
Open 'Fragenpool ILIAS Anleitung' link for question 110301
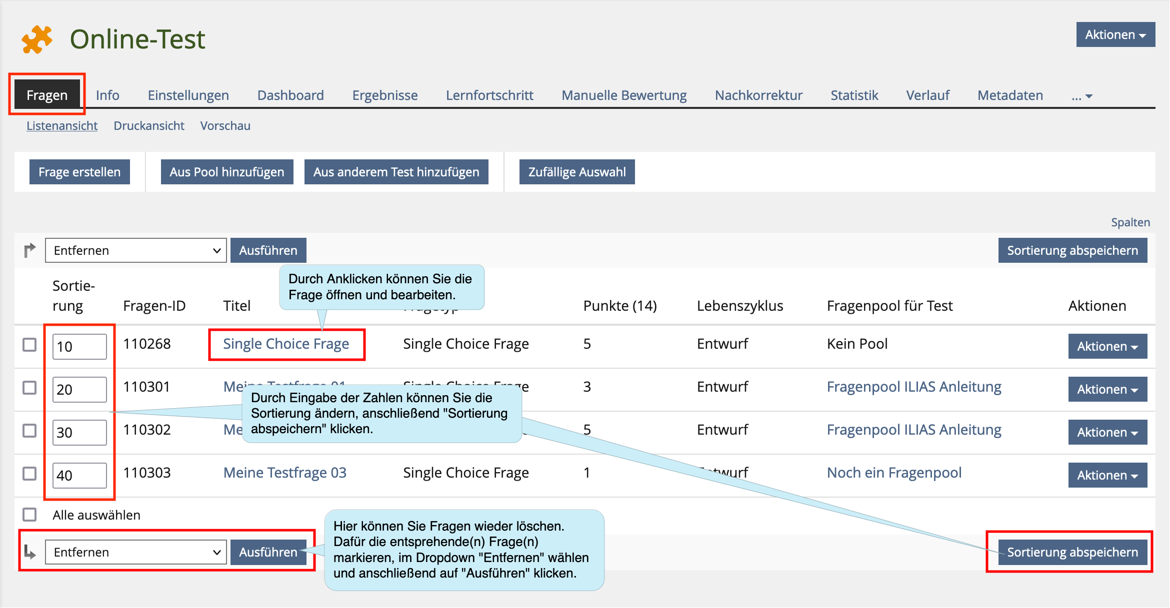coord(914,387)
